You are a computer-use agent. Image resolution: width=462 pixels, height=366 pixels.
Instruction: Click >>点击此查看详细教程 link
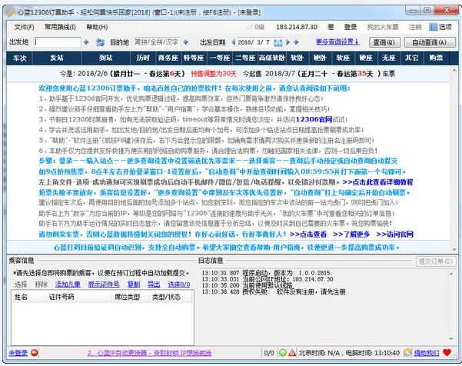click(x=377, y=181)
